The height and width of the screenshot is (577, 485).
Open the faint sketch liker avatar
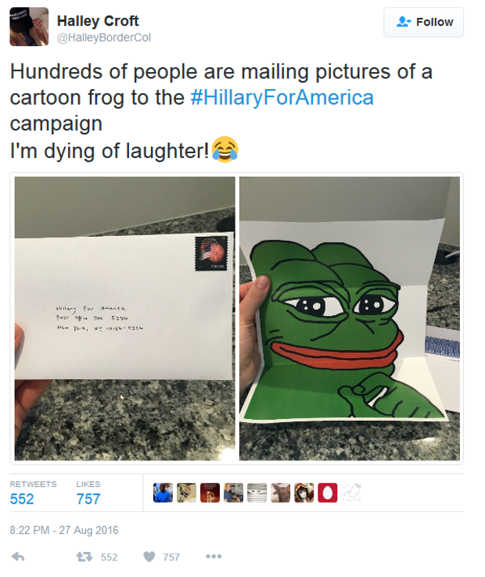tap(351, 493)
